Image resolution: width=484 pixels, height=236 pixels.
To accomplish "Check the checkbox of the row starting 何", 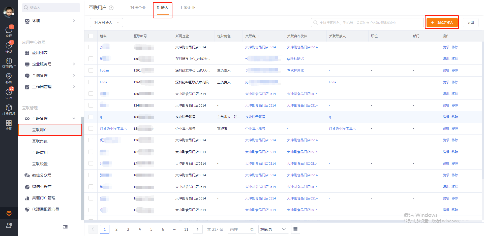I will (x=91, y=140).
